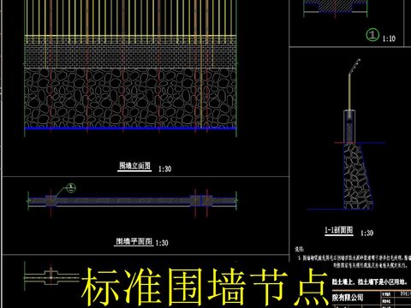
Task: Select the small pier plan detail at bottom left
Action: [51, 276]
